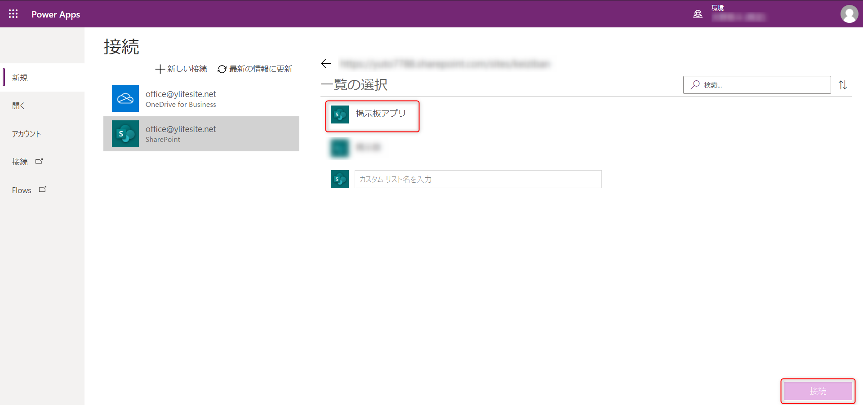This screenshot has height=405, width=863.
Task: Select 開く in the left sidebar
Action: [x=42, y=106]
